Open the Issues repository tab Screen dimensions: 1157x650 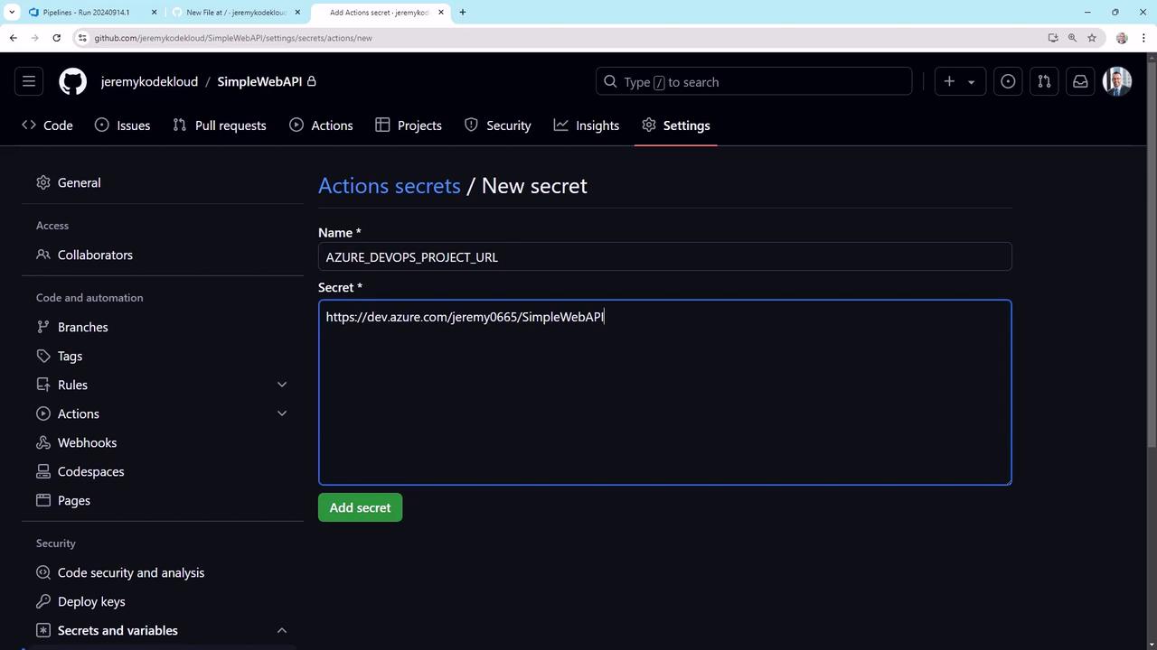pos(123,125)
